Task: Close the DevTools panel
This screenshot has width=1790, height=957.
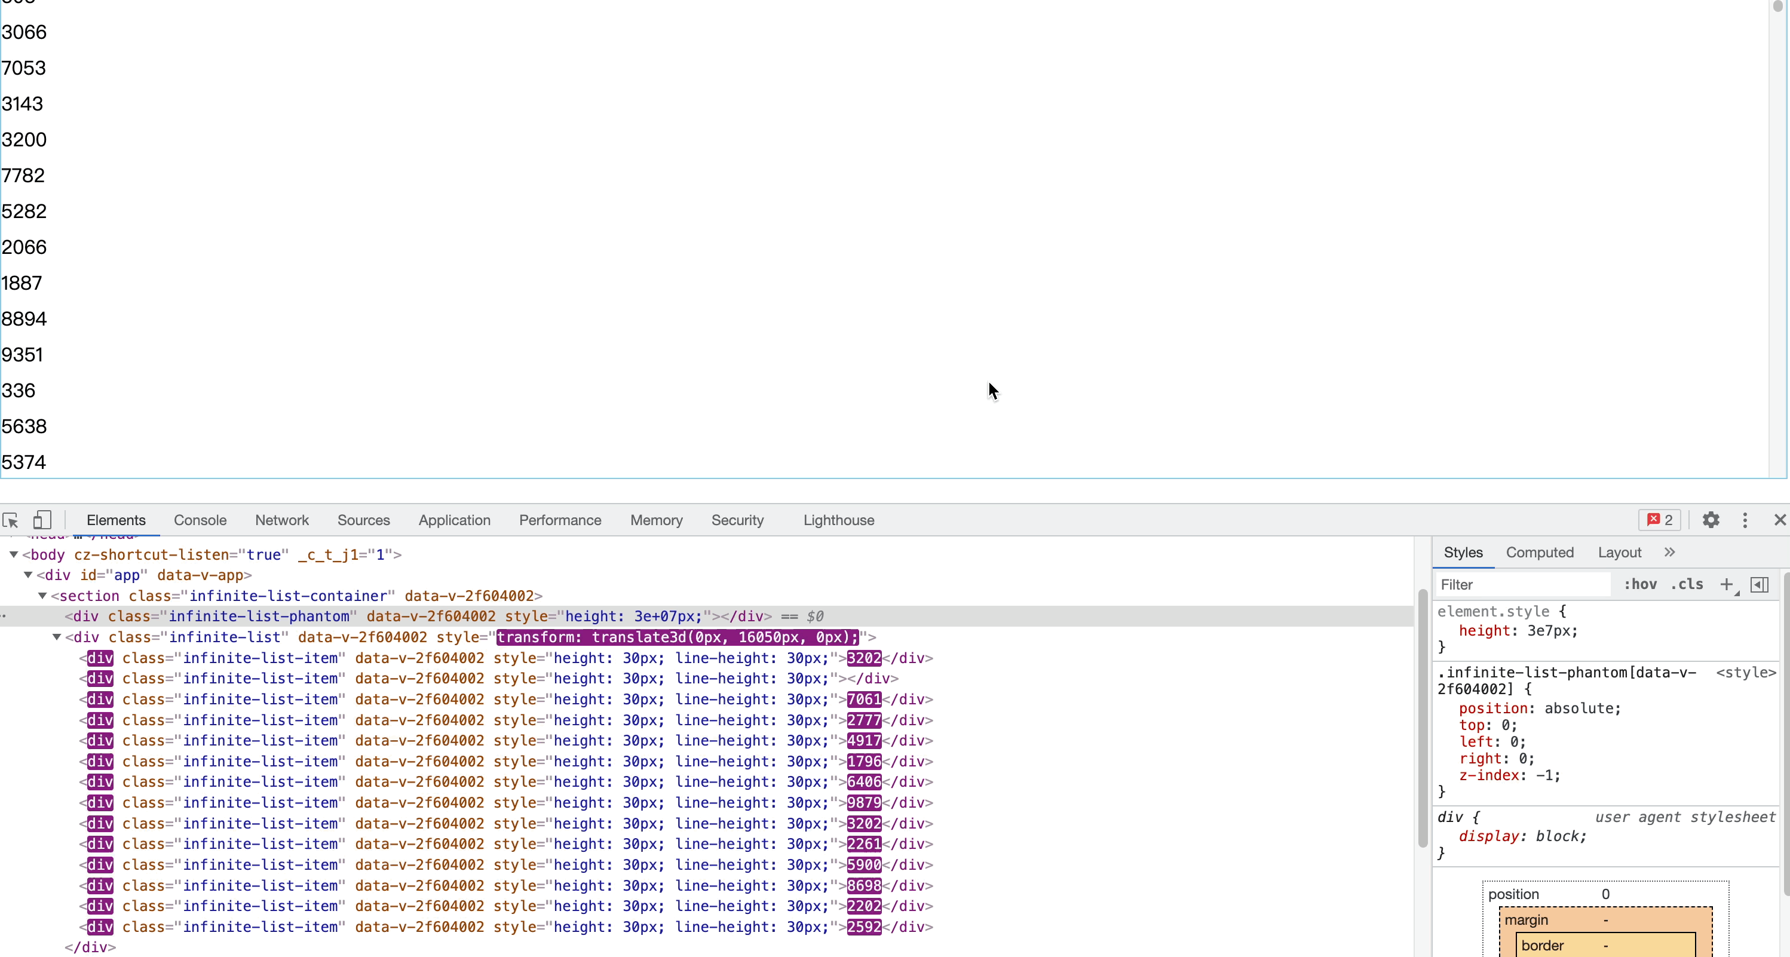Action: pos(1780,520)
